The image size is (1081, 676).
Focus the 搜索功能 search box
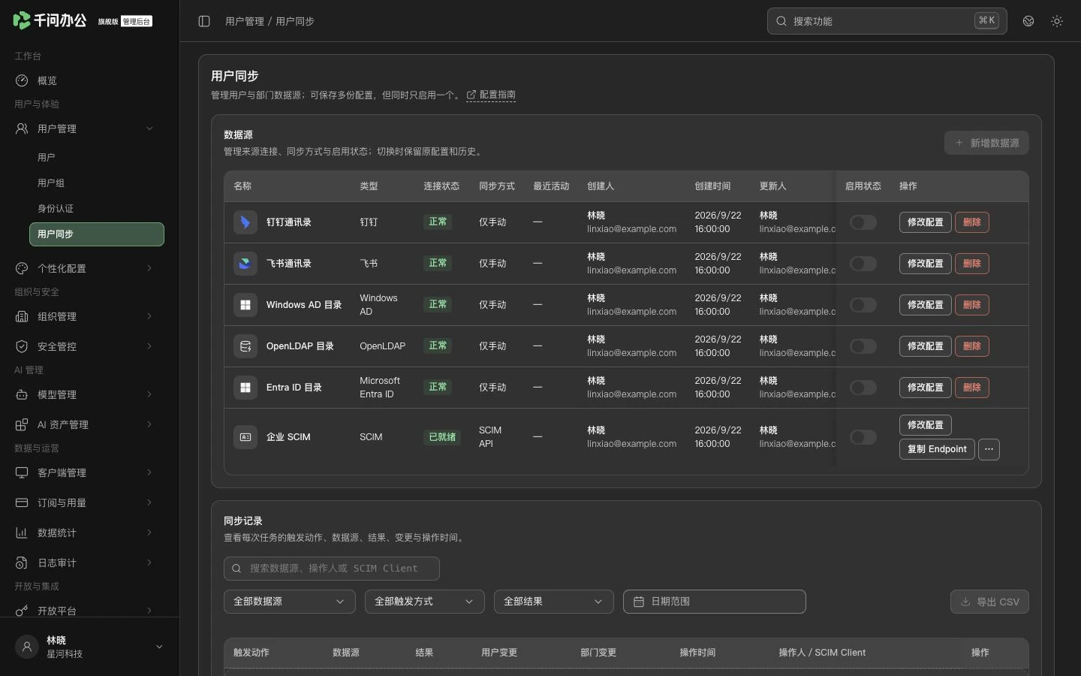pyautogui.click(x=887, y=21)
